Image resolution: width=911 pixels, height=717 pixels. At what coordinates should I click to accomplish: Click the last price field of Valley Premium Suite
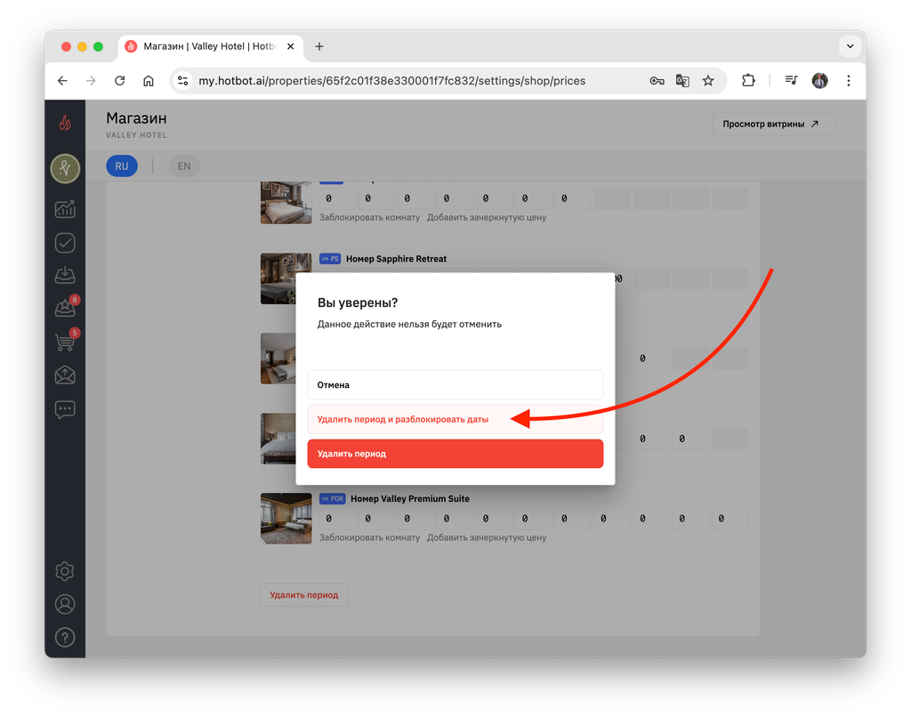(x=730, y=519)
